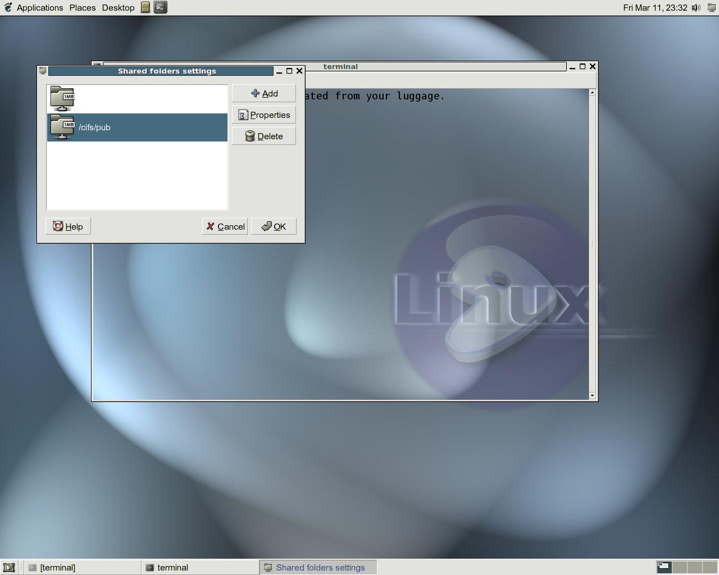This screenshot has width=719, height=575.
Task: Open Help for Shared folders settings
Action: (x=68, y=226)
